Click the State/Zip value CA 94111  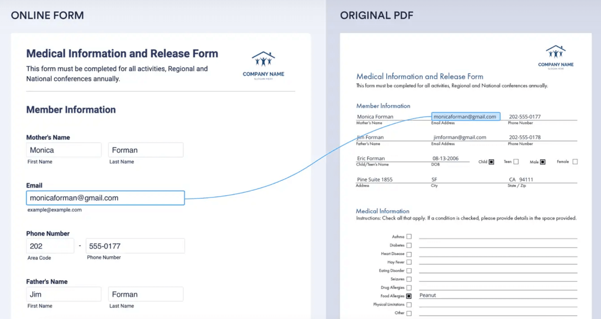(521, 180)
